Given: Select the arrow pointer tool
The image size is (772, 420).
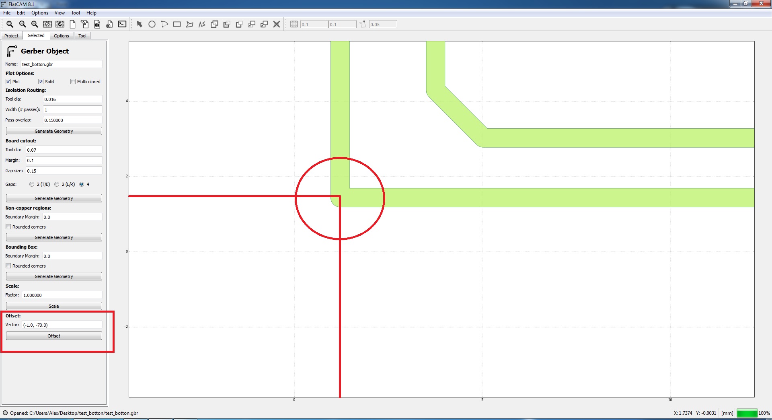Looking at the screenshot, I should [x=140, y=24].
